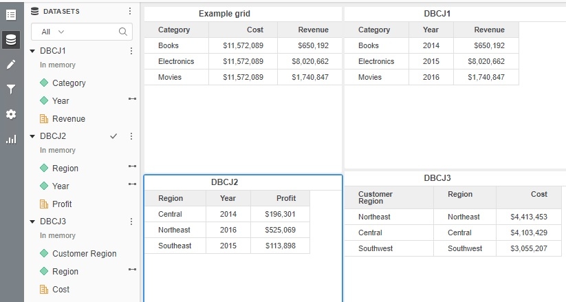This screenshot has width=566, height=302.
Task: Toggle the DBCJ2 primary dataset checkmark
Action: [x=114, y=136]
